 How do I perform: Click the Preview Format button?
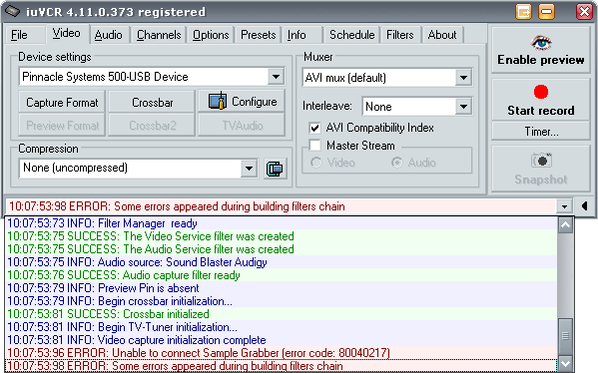62,126
